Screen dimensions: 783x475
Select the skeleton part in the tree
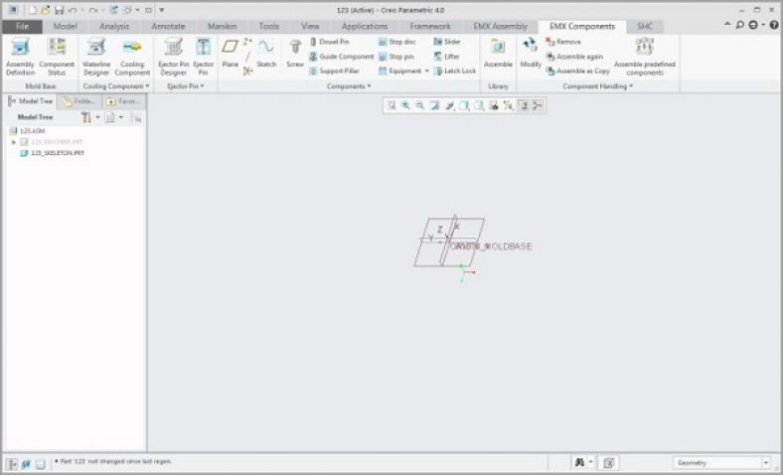click(x=52, y=153)
